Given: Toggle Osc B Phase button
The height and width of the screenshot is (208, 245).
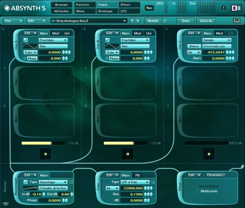Looking at the screenshot, I should 114,58.
